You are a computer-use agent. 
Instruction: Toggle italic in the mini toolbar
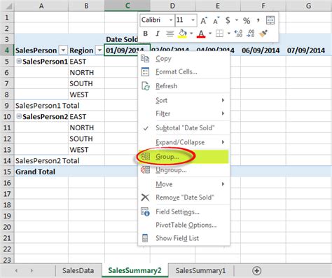[x=158, y=34]
